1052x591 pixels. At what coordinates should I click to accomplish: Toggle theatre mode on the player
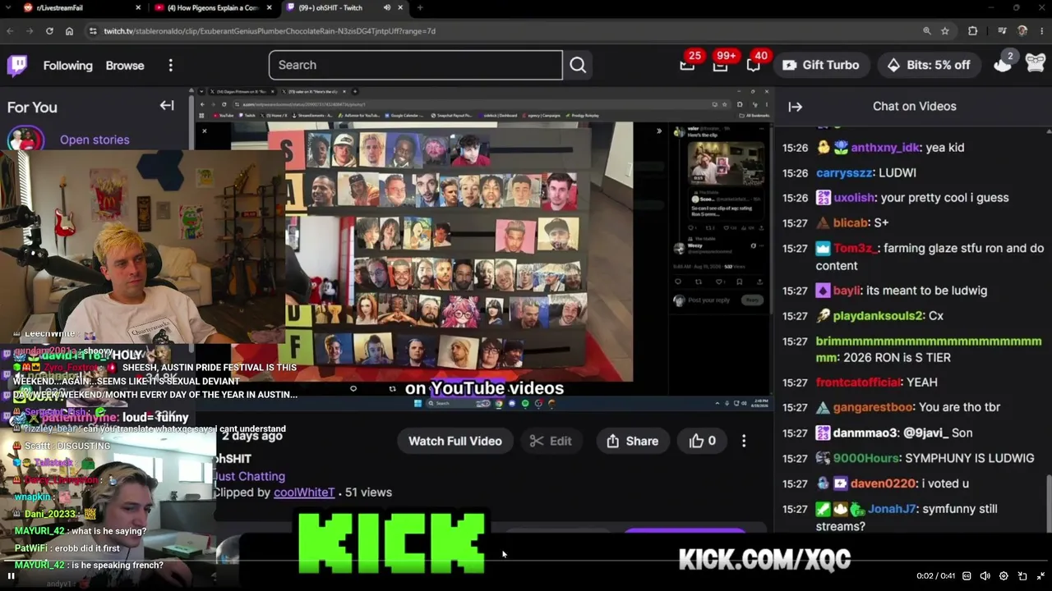point(1022,576)
